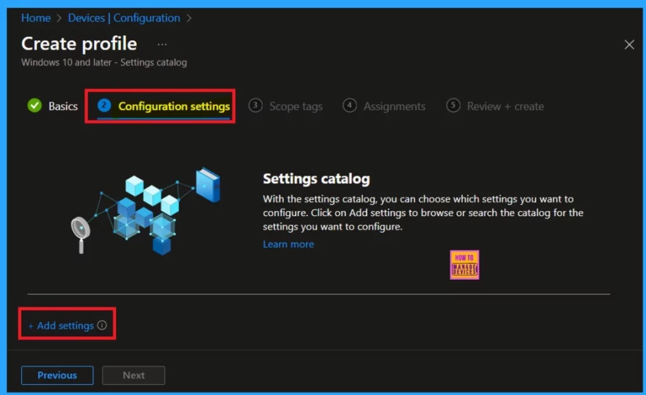Open the ellipsis menu beside Create profile
Image resolution: width=646 pixels, height=395 pixels.
point(162,45)
